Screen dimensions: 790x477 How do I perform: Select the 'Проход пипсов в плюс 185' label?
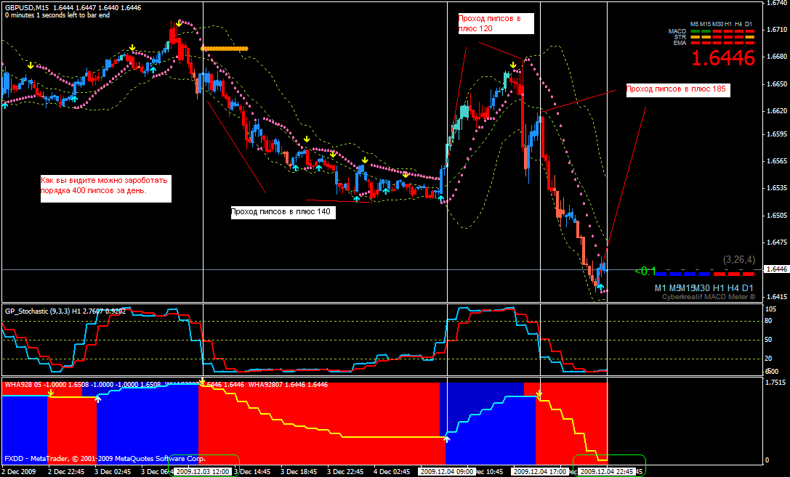point(676,89)
